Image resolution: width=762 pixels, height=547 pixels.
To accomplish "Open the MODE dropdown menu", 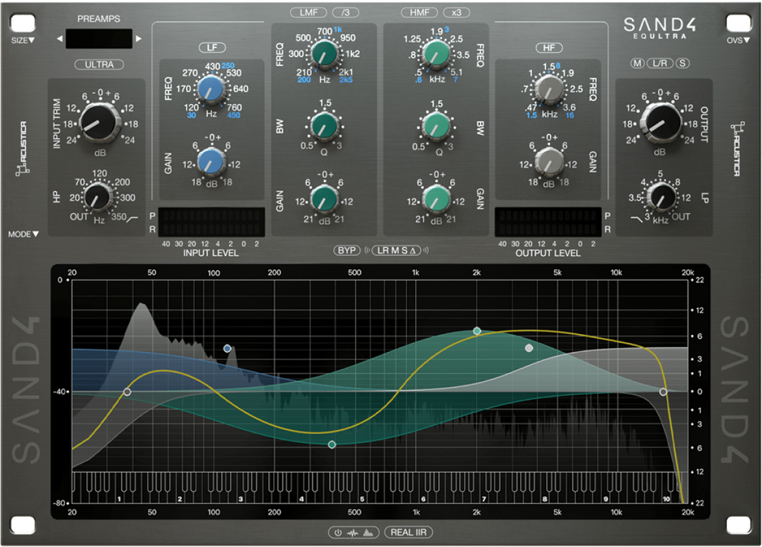I will [23, 234].
